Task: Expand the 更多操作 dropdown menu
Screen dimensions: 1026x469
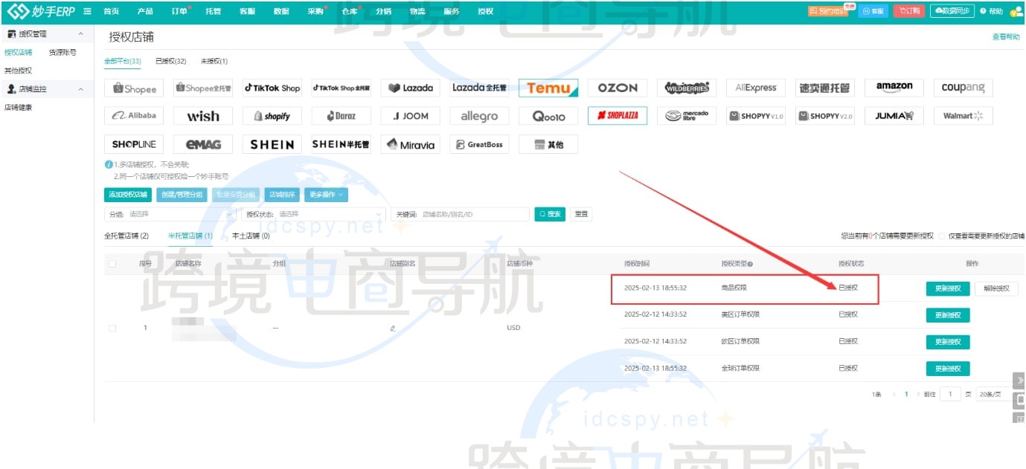Action: pos(325,194)
